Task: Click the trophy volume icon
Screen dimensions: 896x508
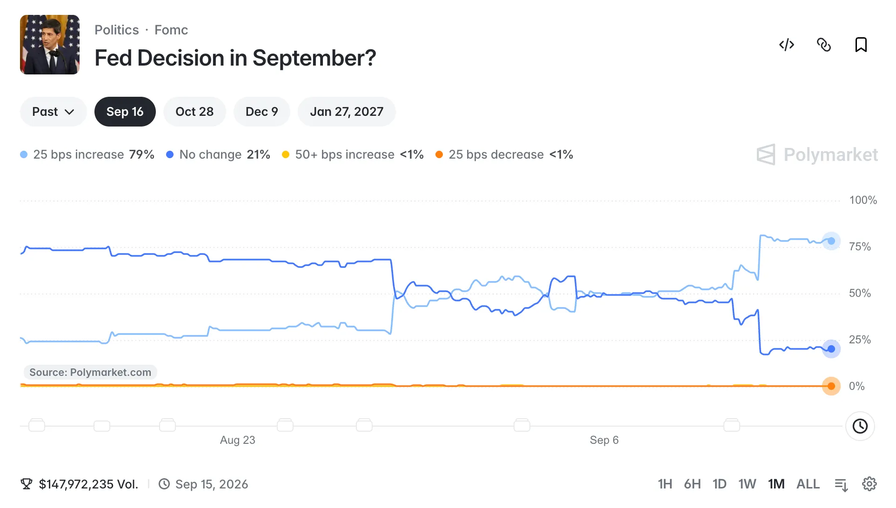Action: [x=27, y=484]
